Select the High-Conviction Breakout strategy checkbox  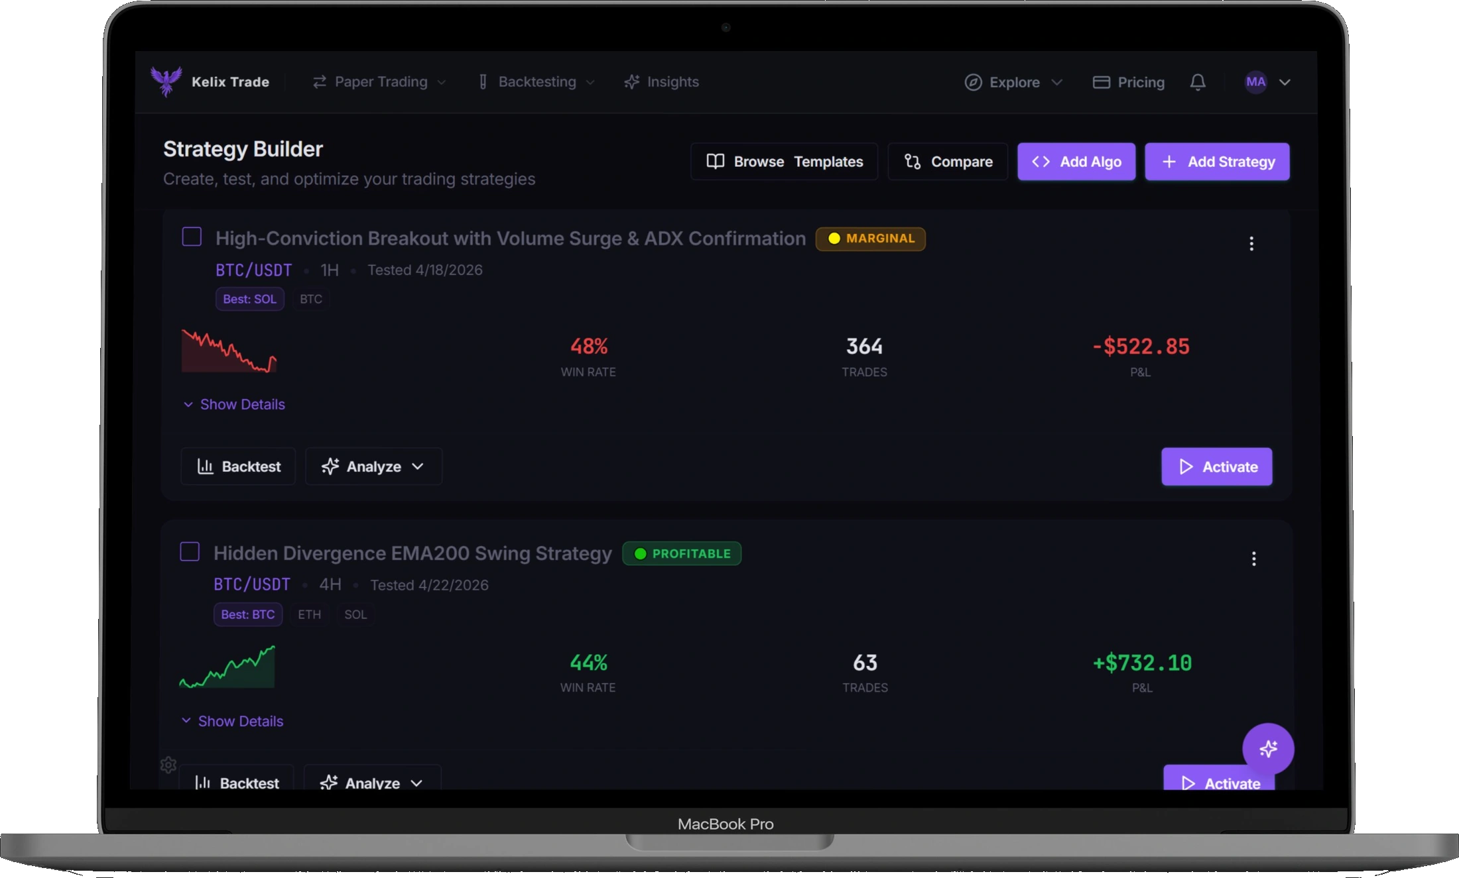click(x=192, y=237)
